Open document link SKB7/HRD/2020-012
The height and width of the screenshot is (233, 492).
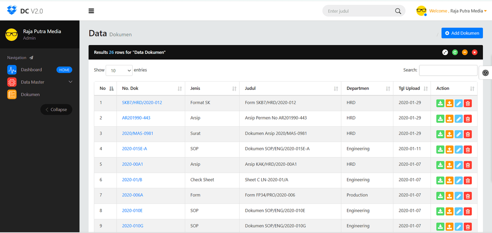point(142,102)
